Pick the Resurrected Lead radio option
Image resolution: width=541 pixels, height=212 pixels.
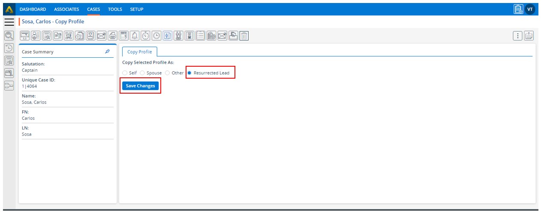coord(189,73)
